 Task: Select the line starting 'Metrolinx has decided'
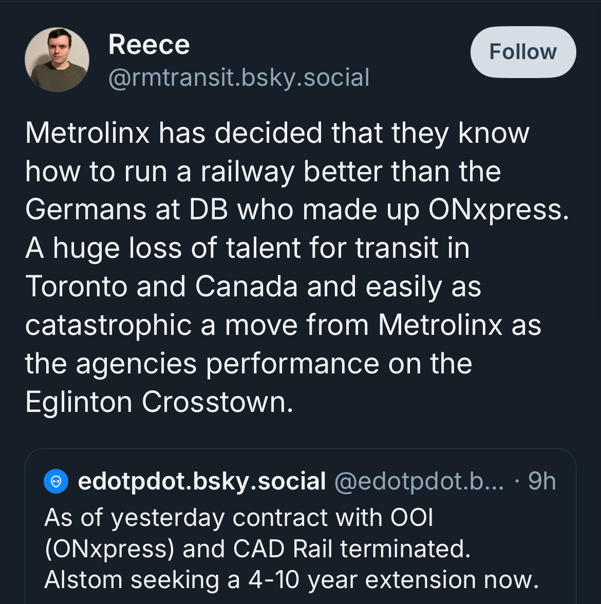click(x=277, y=133)
